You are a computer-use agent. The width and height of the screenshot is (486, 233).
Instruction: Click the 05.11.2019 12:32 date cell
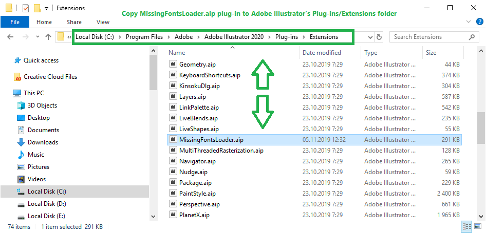point(324,140)
